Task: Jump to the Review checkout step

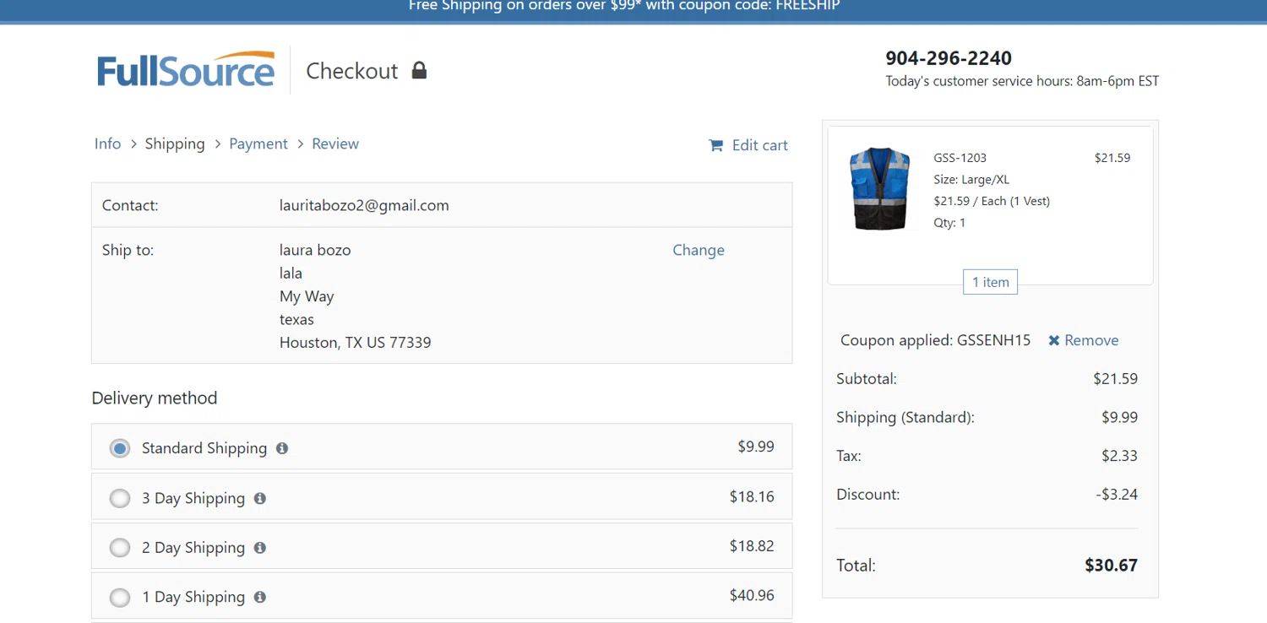Action: (x=335, y=144)
